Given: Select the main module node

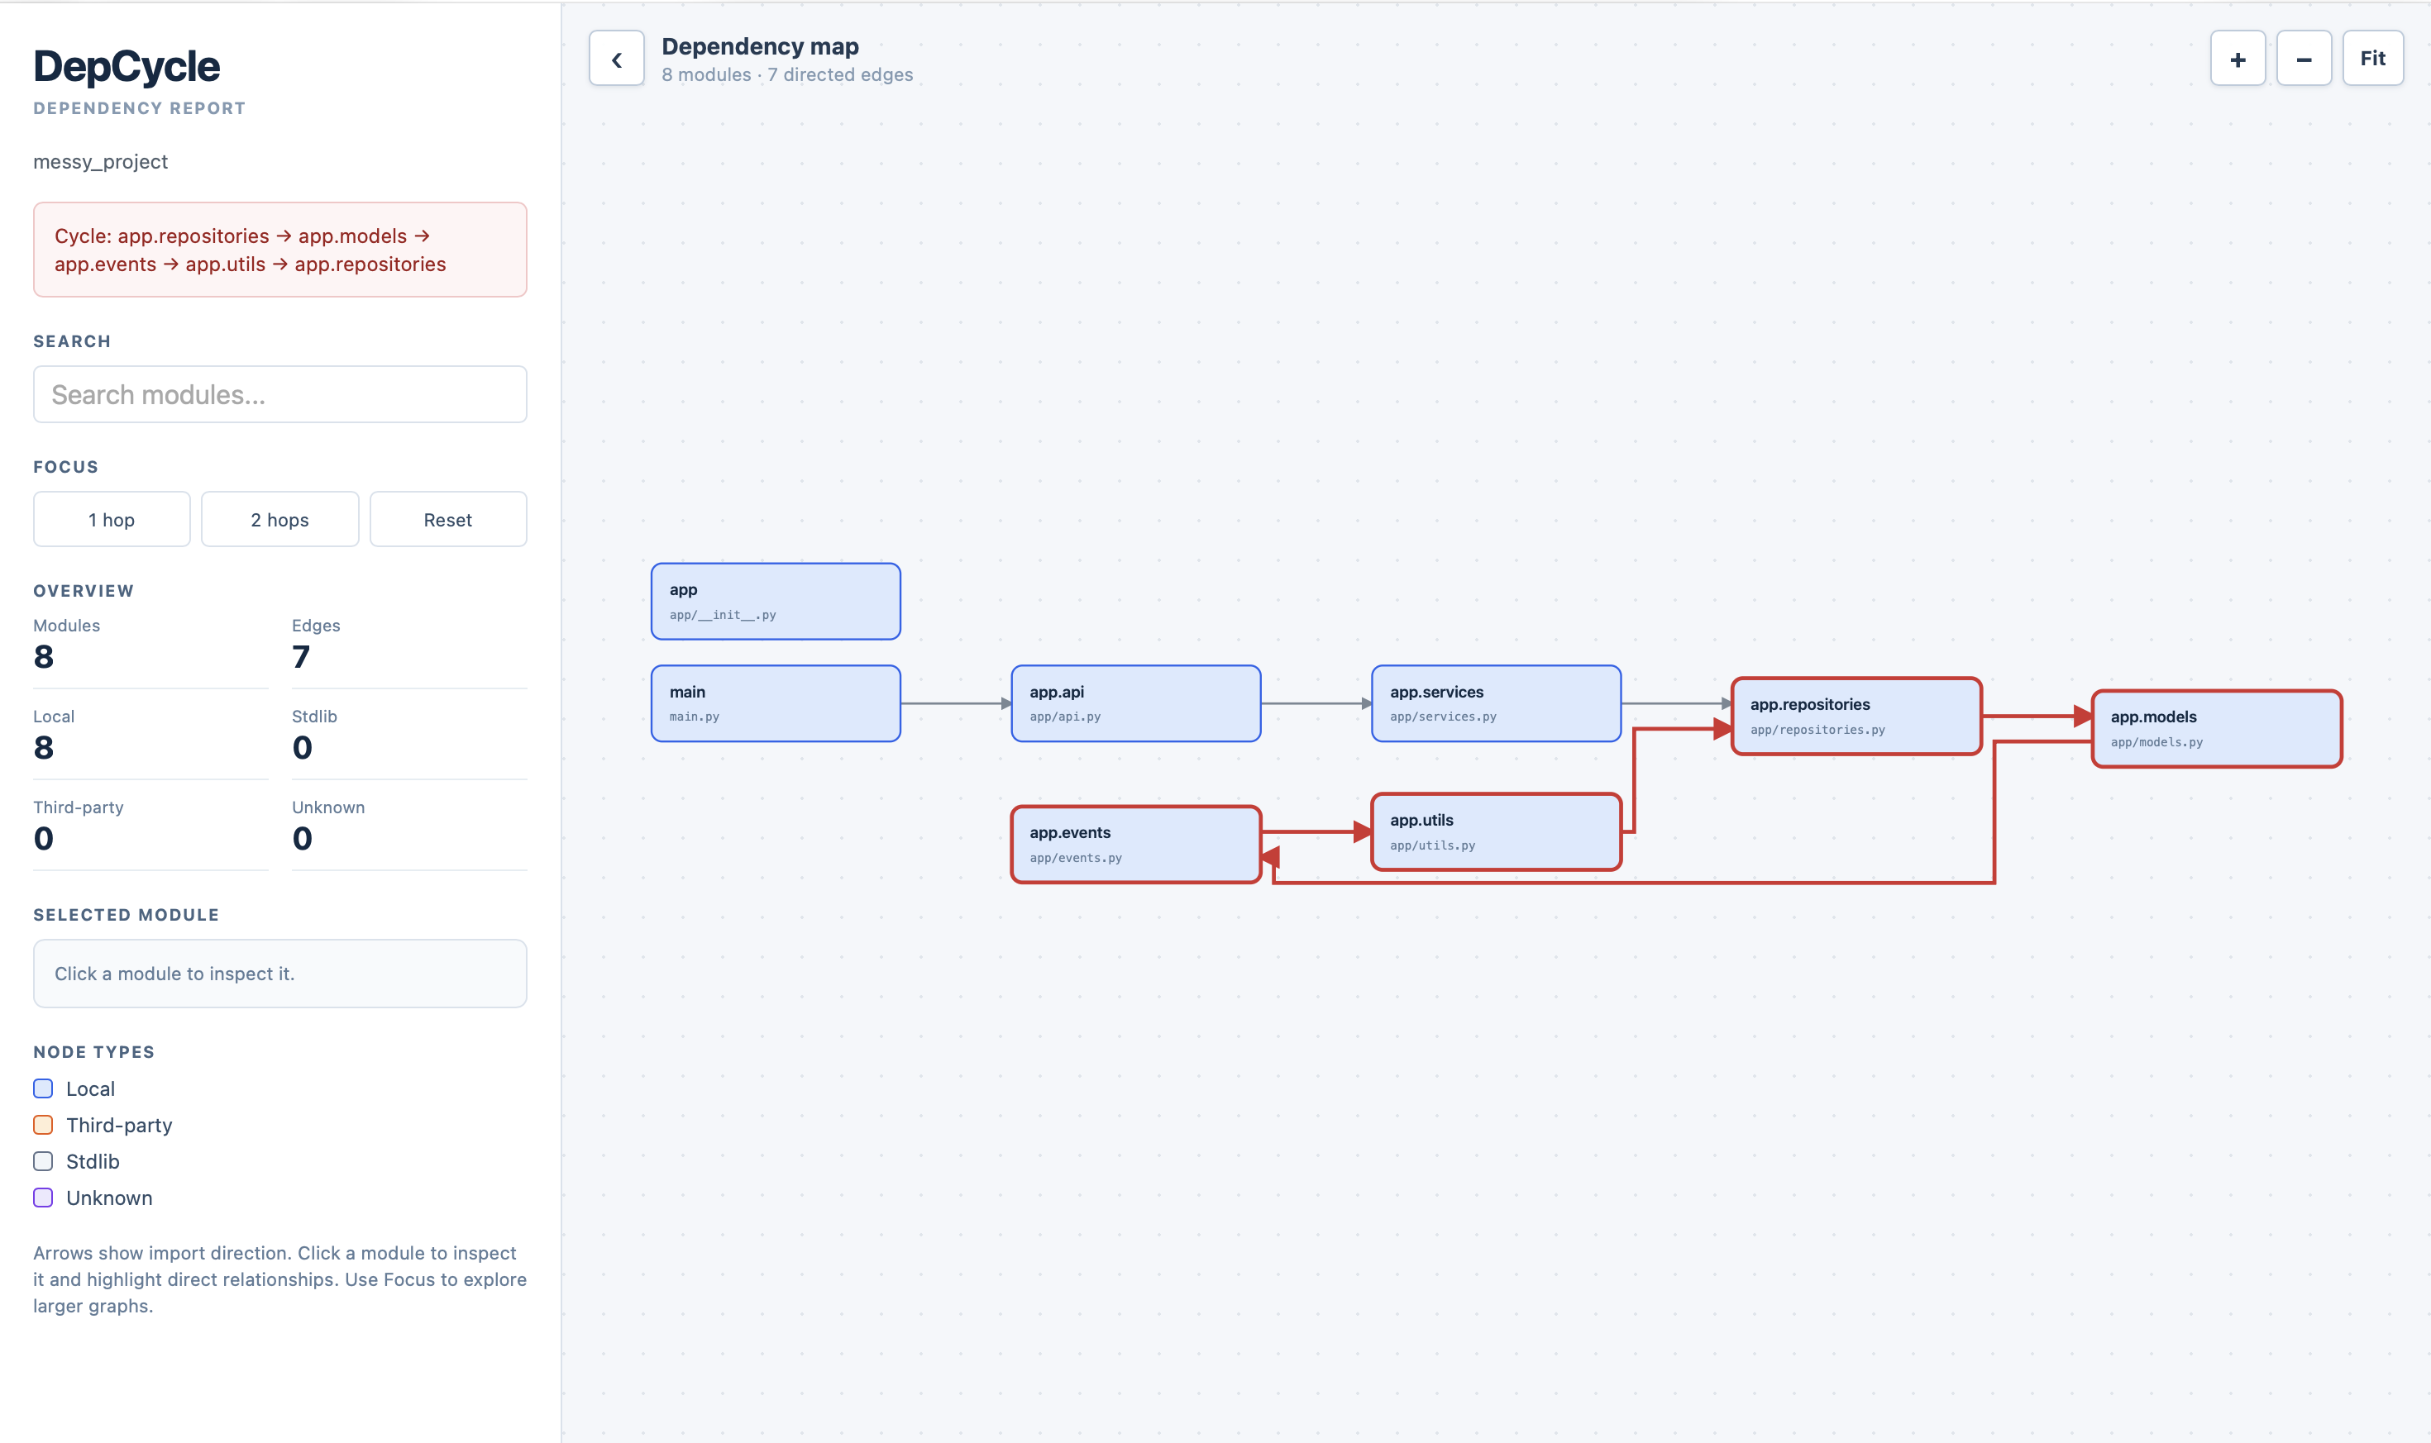Looking at the screenshot, I should 776,703.
